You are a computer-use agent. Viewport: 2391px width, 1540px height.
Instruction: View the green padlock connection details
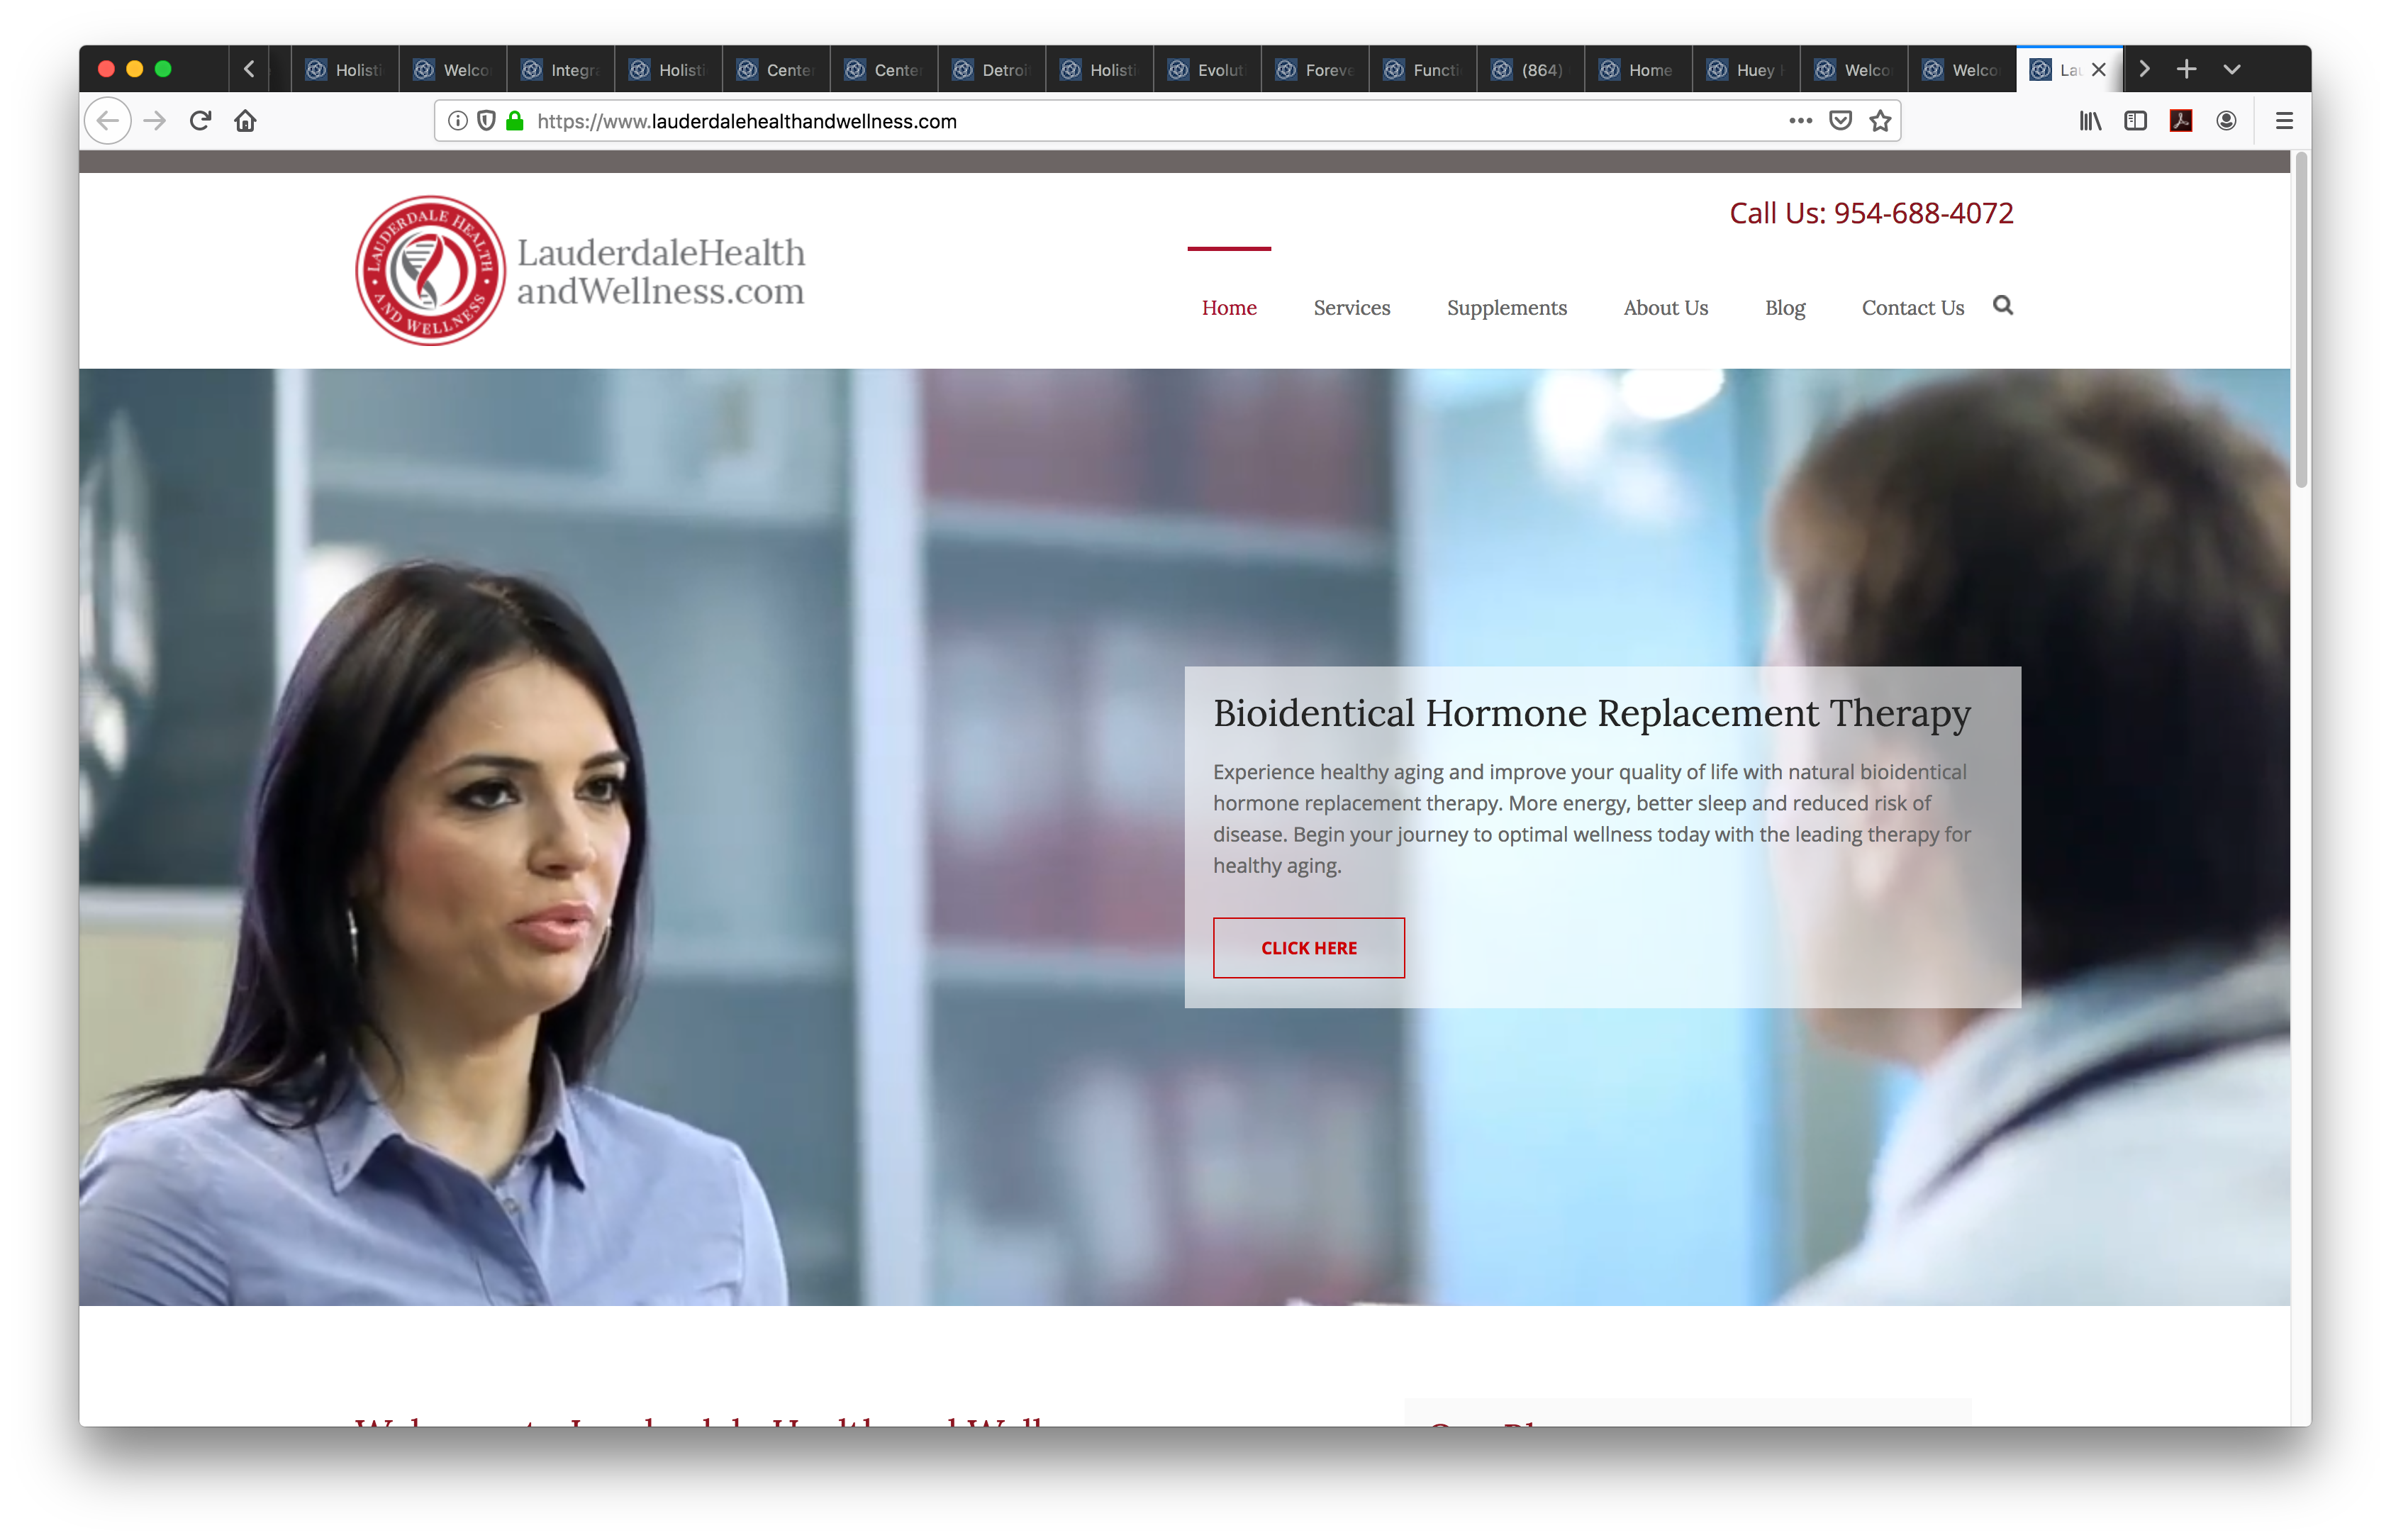pos(515,121)
